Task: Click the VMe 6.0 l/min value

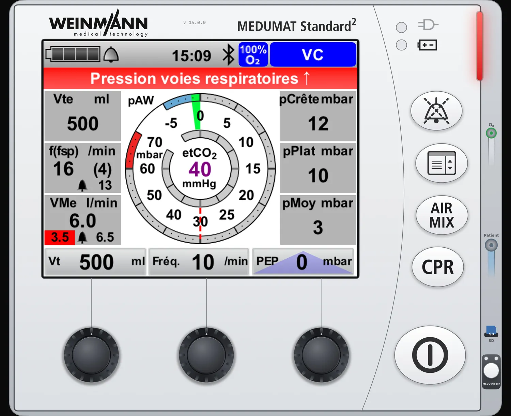Action: point(83,220)
